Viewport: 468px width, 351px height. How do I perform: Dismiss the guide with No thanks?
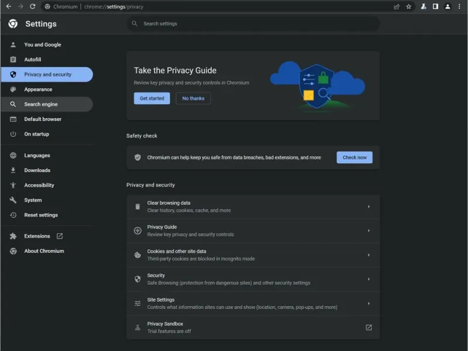point(193,98)
